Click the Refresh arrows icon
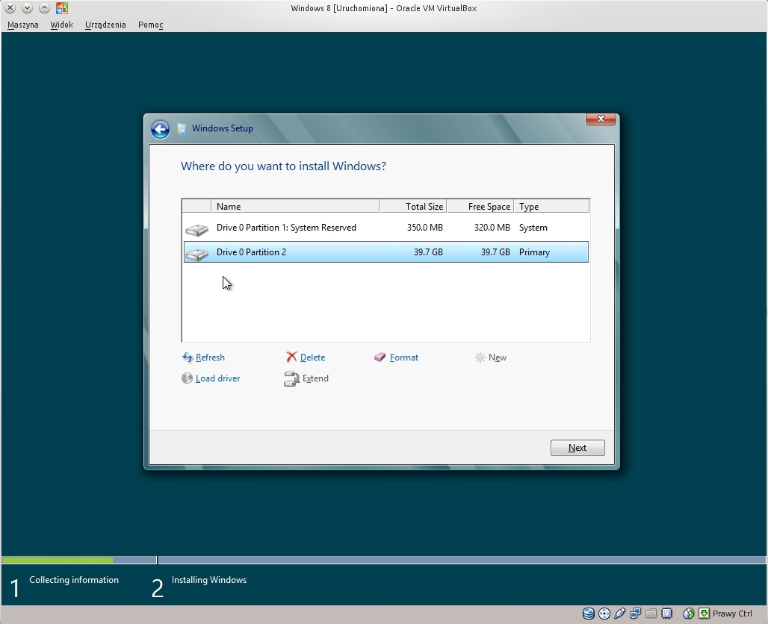Image resolution: width=768 pixels, height=624 pixels. coord(187,358)
